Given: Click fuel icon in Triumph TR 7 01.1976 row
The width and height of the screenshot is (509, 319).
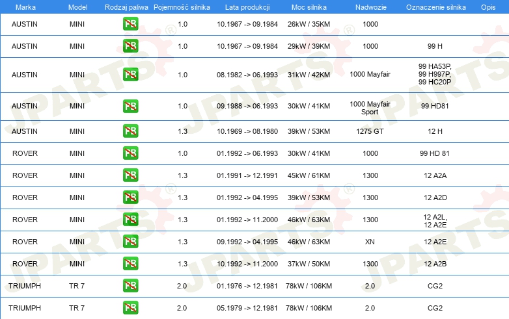Looking at the screenshot, I should pyautogui.click(x=130, y=285).
